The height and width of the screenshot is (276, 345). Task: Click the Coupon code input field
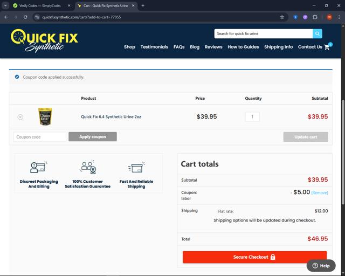[x=39, y=137]
